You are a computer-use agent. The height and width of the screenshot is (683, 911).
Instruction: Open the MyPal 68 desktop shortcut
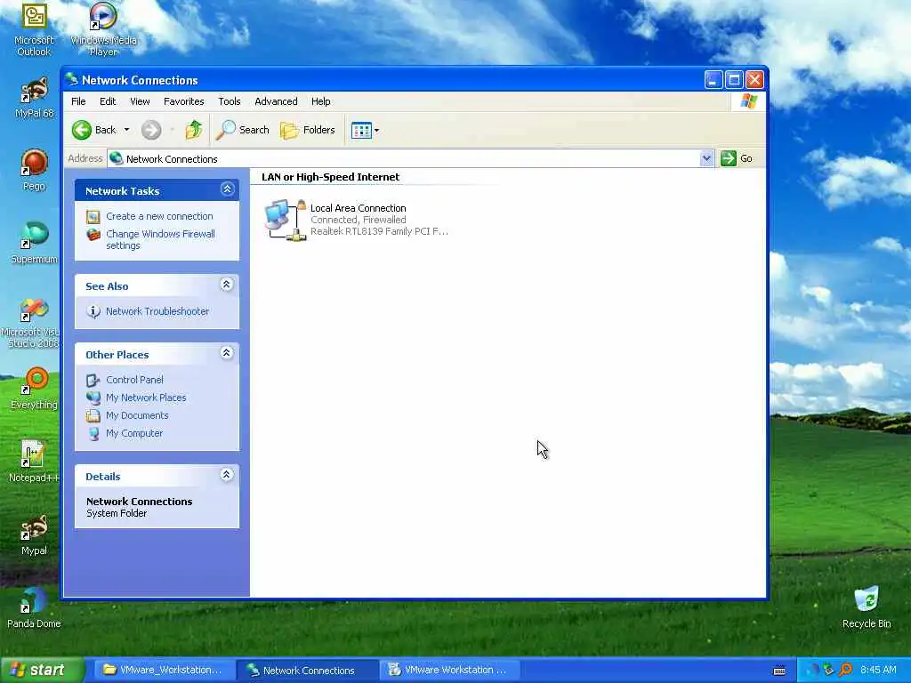[x=35, y=98]
